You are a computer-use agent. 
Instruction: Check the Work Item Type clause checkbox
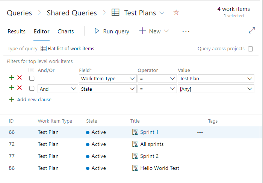click(32, 78)
